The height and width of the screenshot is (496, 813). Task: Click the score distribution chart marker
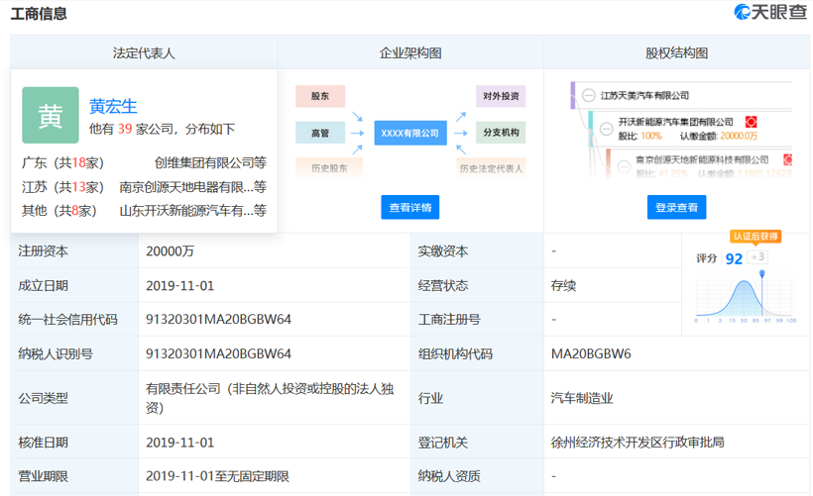coord(761,273)
